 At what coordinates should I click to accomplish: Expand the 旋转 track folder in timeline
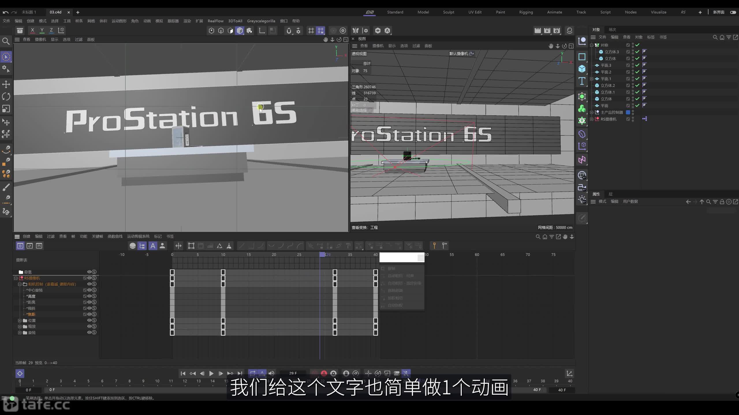pos(20,333)
